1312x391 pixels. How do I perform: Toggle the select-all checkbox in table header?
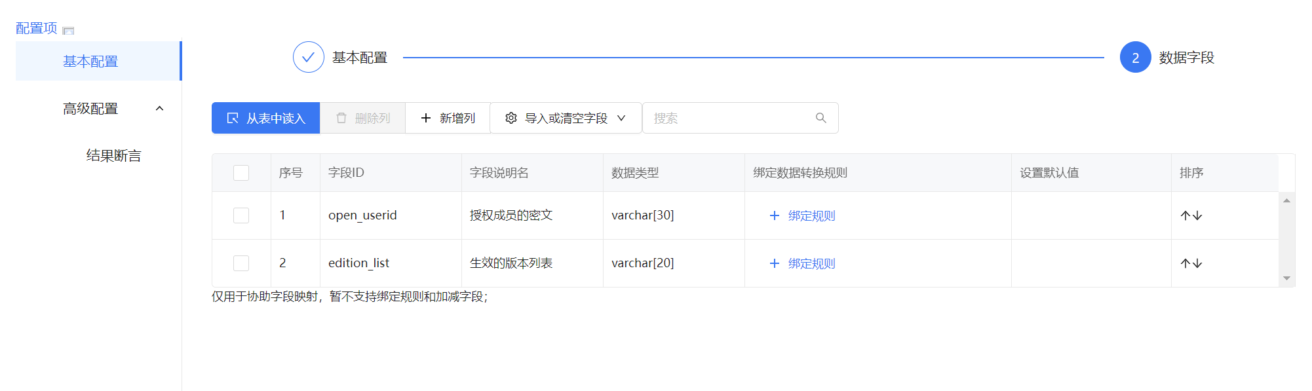241,173
